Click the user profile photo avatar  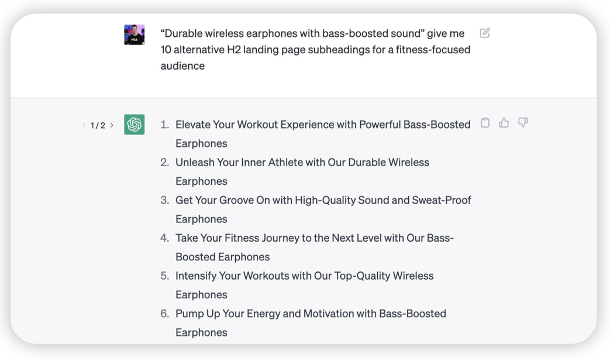click(x=134, y=35)
